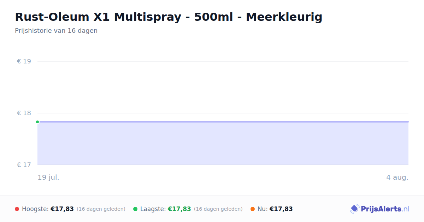The height and width of the screenshot is (222, 424).
Task: Click the PrijsAlerts tag logo icon
Action: (x=354, y=209)
